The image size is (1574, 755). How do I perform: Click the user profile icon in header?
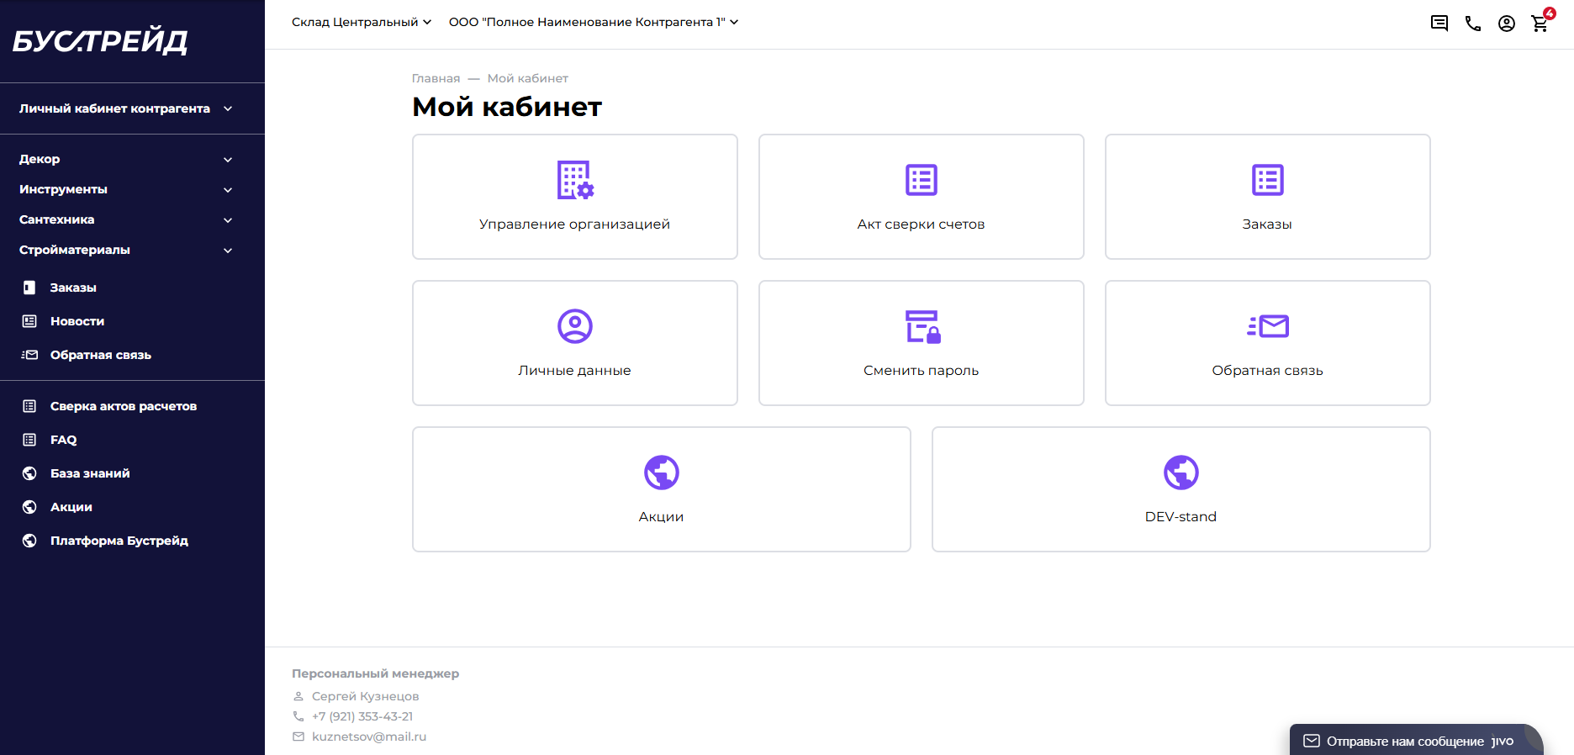(x=1506, y=24)
